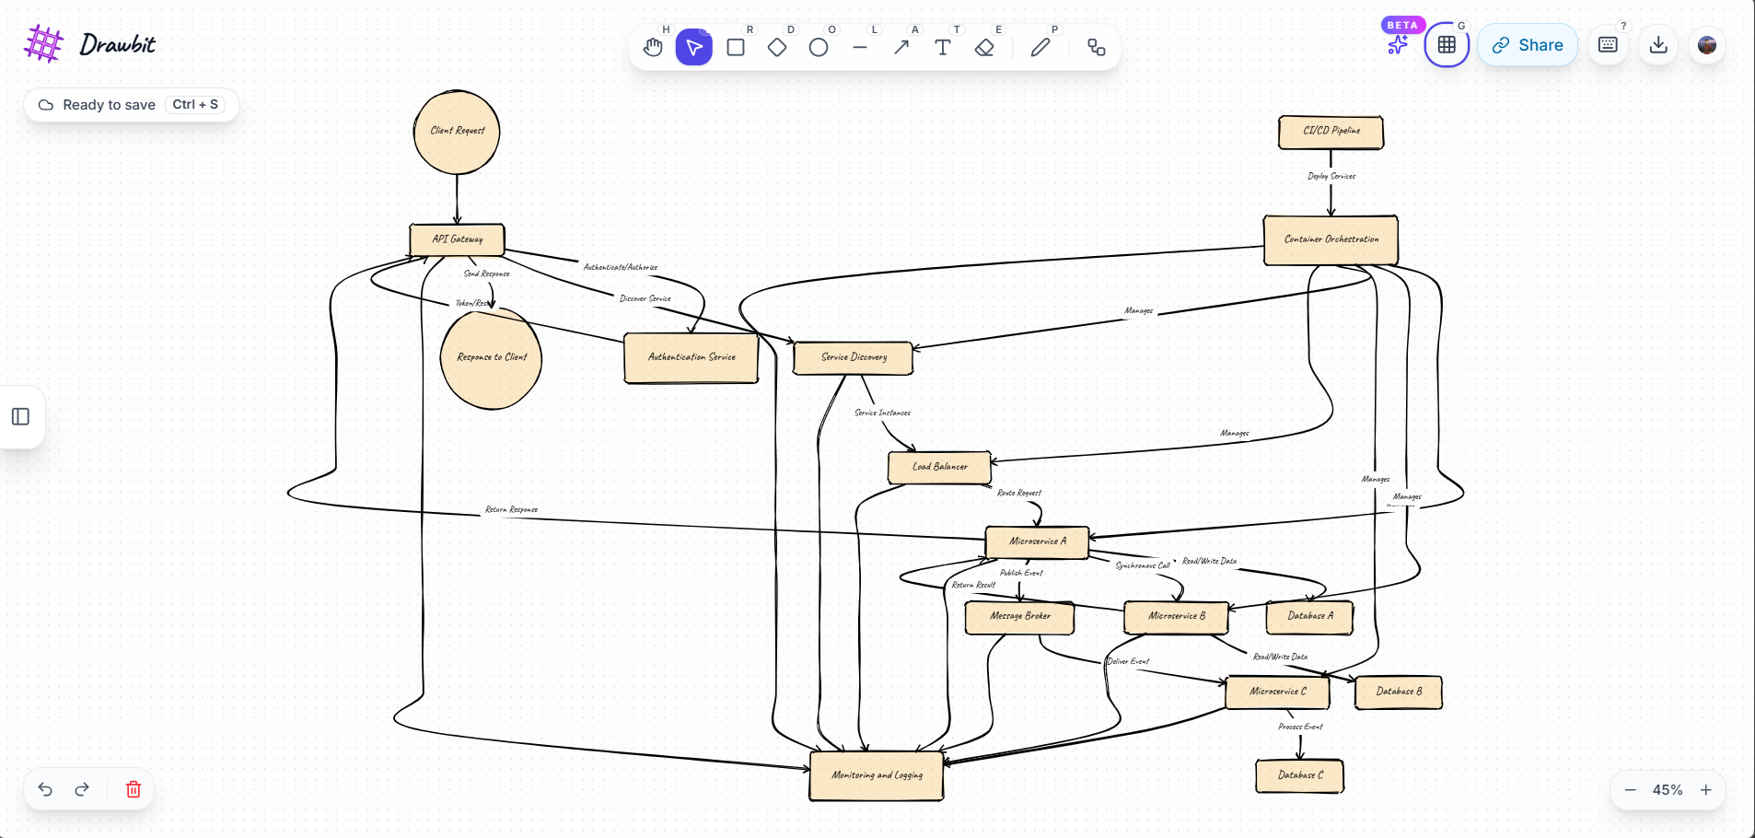The image size is (1755, 838).
Task: Select the Text tool
Action: coord(943,47)
